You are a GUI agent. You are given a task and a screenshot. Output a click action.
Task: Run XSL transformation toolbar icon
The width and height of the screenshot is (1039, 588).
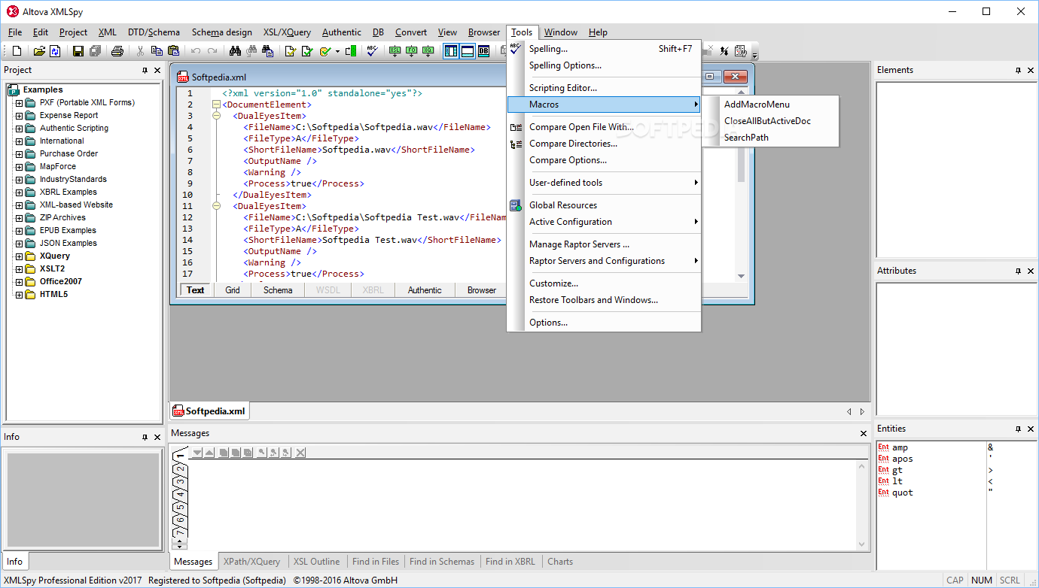click(x=395, y=51)
